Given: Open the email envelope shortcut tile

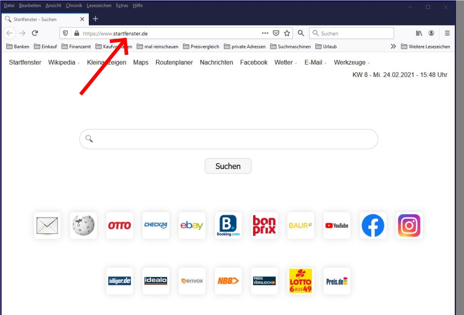Looking at the screenshot, I should (x=48, y=225).
